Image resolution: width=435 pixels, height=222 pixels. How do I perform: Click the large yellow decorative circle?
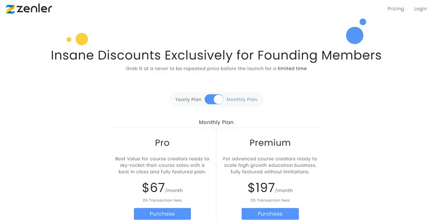[x=82, y=39]
